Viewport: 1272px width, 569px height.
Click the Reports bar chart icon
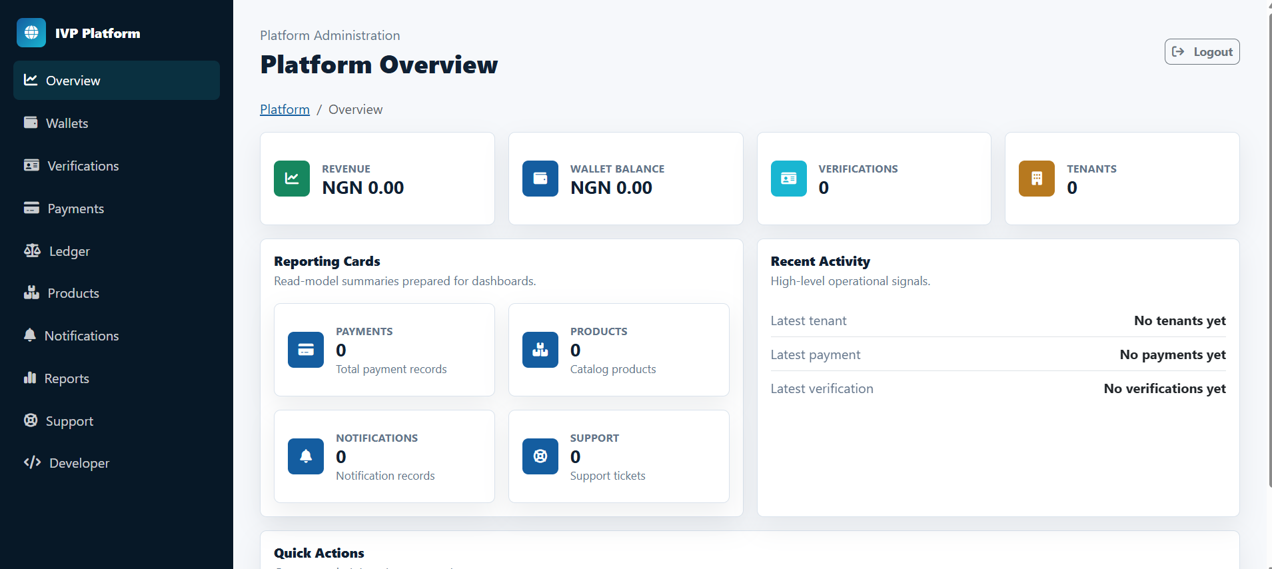tap(30, 378)
